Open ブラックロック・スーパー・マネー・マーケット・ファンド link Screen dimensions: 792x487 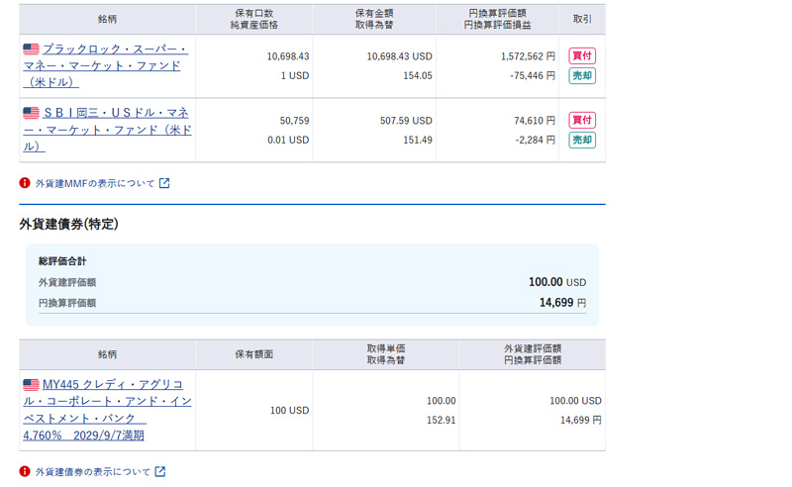106,65
